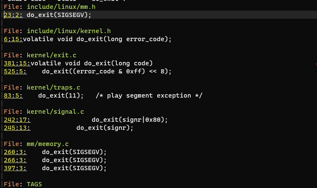The image size is (317, 188).
Task: Click the mm/memory.c file heading
Action: pyautogui.click(x=47, y=144)
